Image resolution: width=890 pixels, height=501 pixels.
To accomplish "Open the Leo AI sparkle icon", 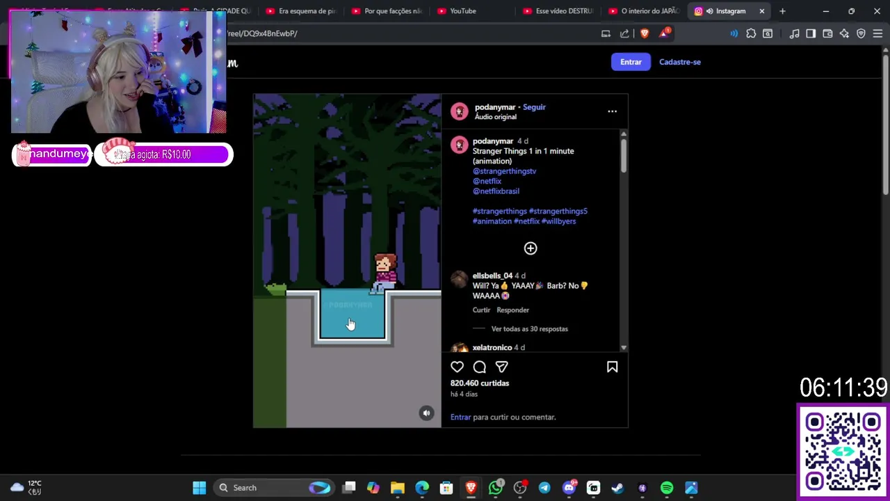I will pyautogui.click(x=844, y=33).
